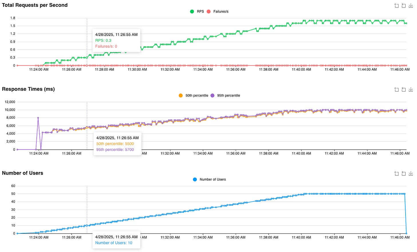
Task: Toggle the RPS series in the legend
Action: tap(197, 11)
